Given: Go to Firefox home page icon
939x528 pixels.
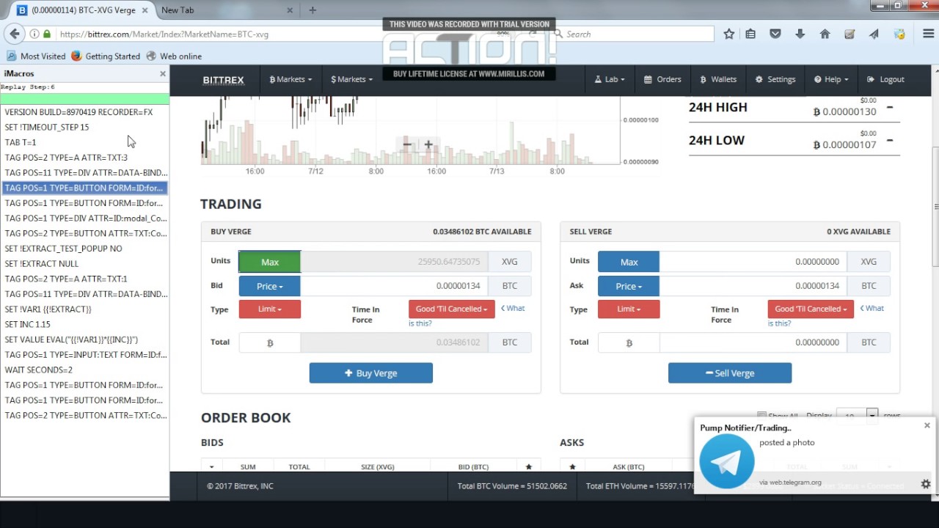Looking at the screenshot, I should pos(825,34).
